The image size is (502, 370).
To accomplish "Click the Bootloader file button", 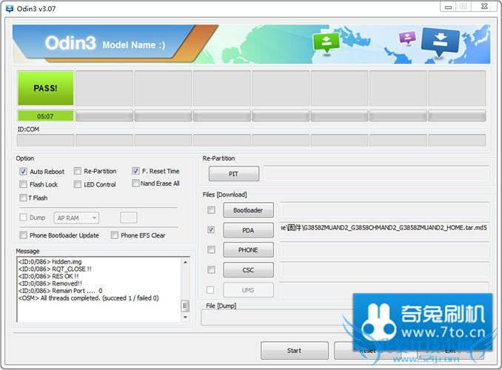I will click(249, 210).
